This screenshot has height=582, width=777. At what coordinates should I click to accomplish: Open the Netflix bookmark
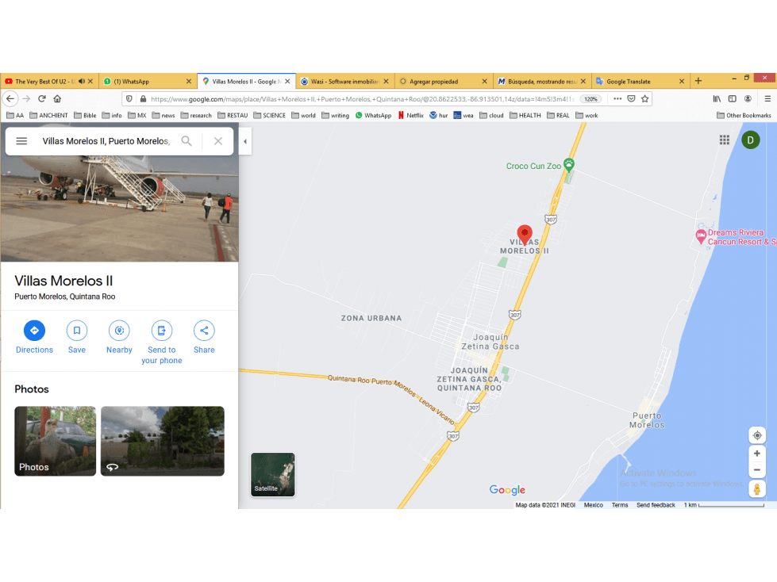[411, 115]
